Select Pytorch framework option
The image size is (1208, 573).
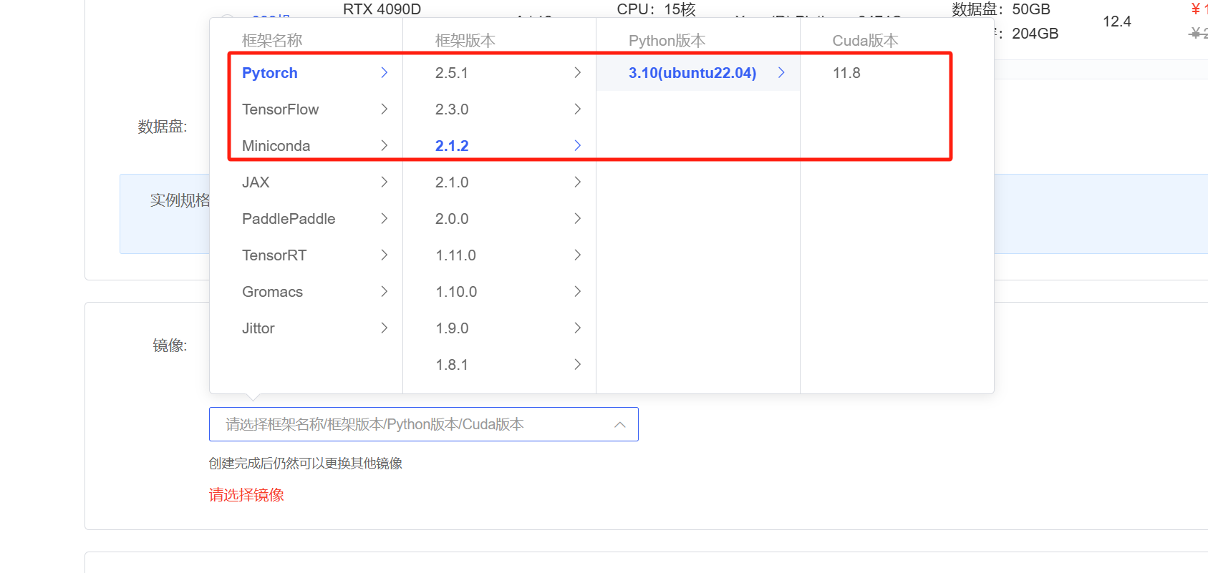point(270,73)
